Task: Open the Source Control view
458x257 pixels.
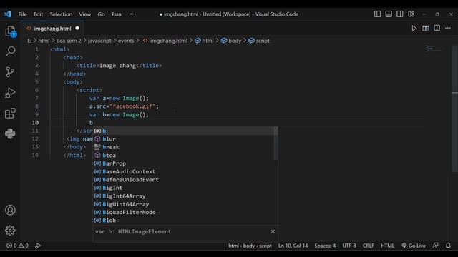Action: click(10, 71)
